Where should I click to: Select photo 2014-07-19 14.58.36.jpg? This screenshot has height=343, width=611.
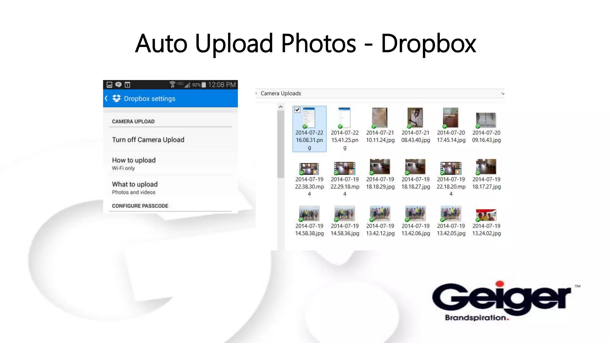click(x=345, y=221)
